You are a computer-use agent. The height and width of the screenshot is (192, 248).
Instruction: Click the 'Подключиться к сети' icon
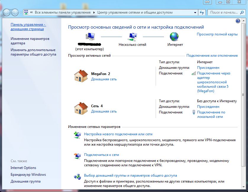77,156
